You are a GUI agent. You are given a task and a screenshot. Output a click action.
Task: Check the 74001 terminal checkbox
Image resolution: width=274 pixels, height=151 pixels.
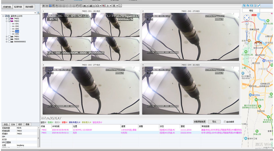point(9,37)
